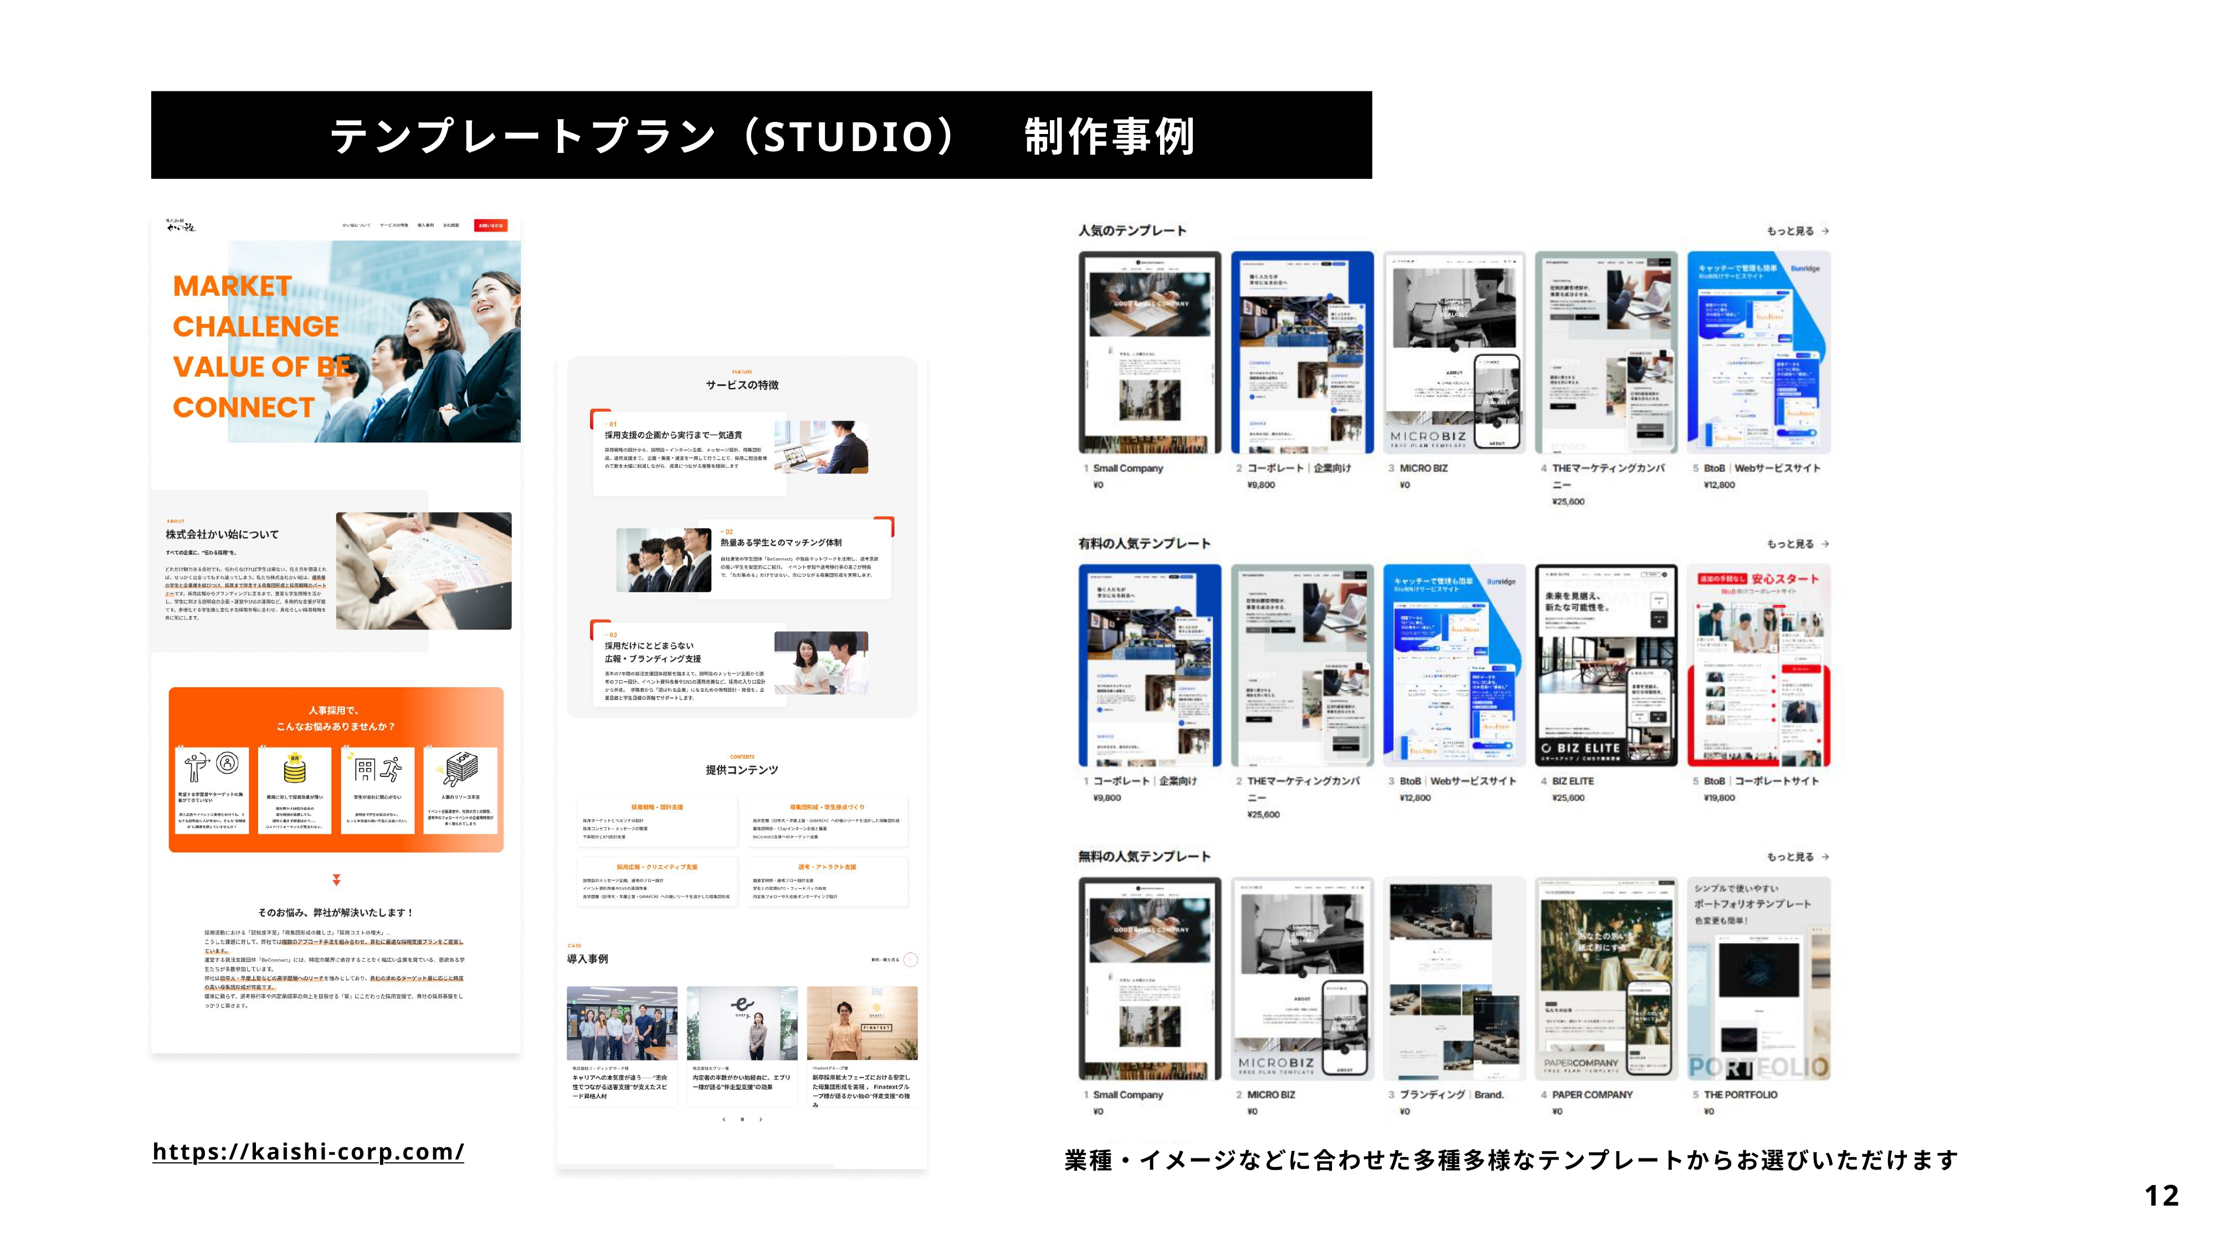Pause the case study carousel

point(742,1120)
